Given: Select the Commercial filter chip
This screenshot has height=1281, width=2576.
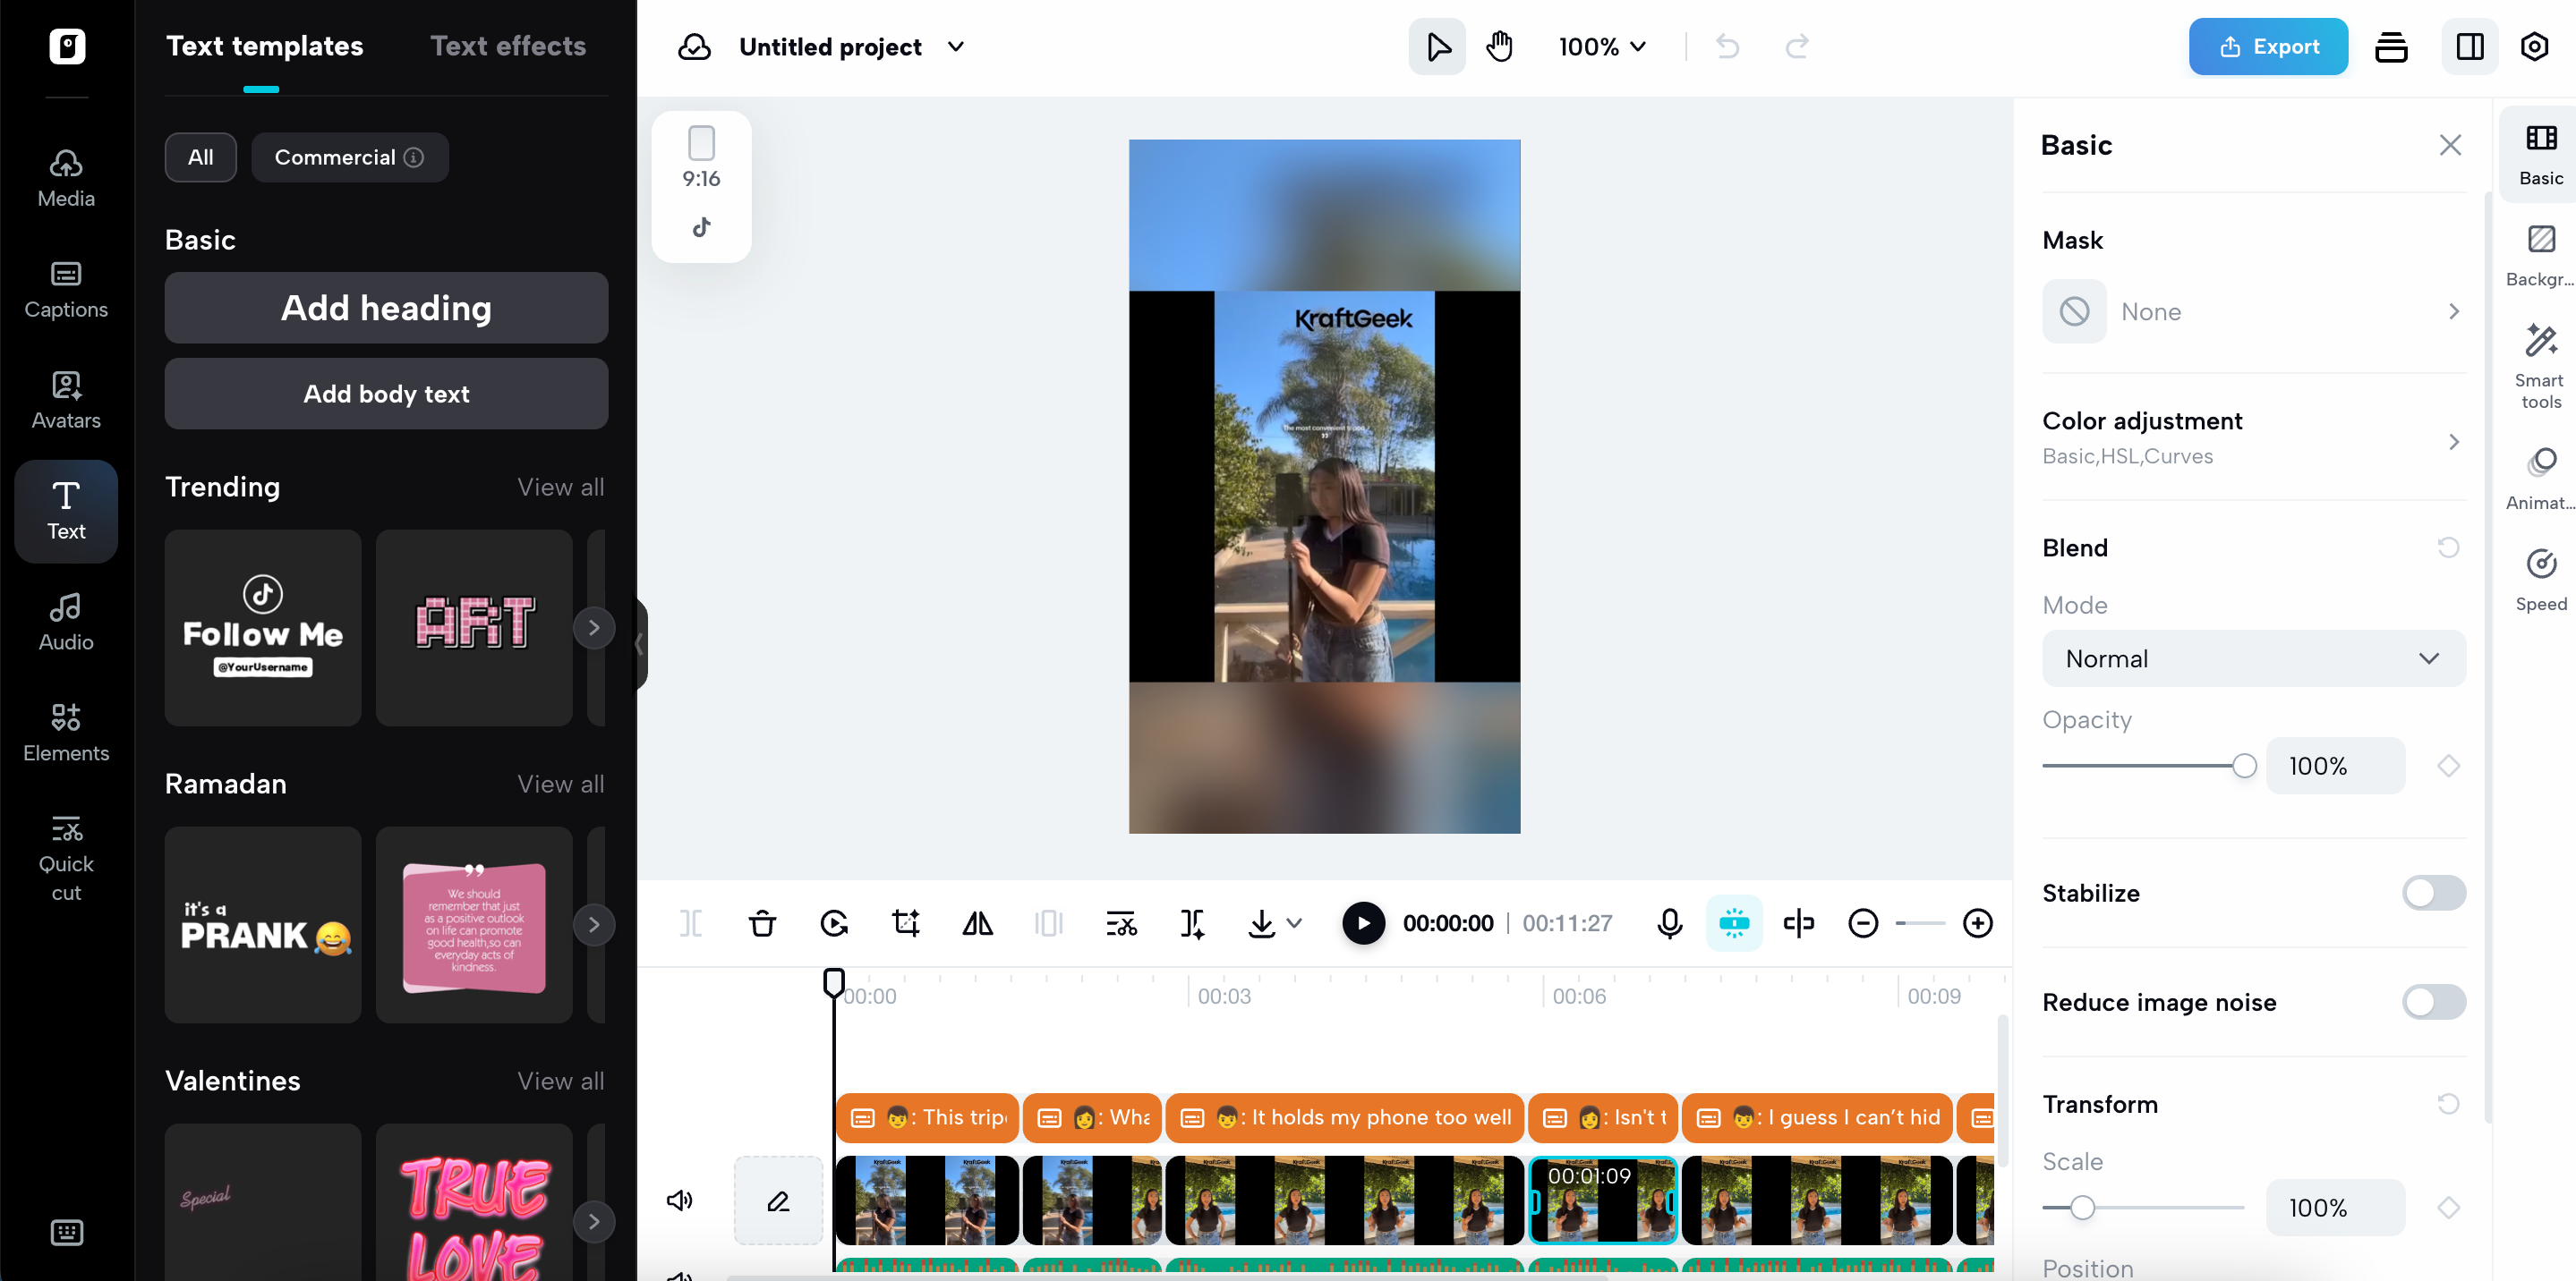Looking at the screenshot, I should (349, 157).
